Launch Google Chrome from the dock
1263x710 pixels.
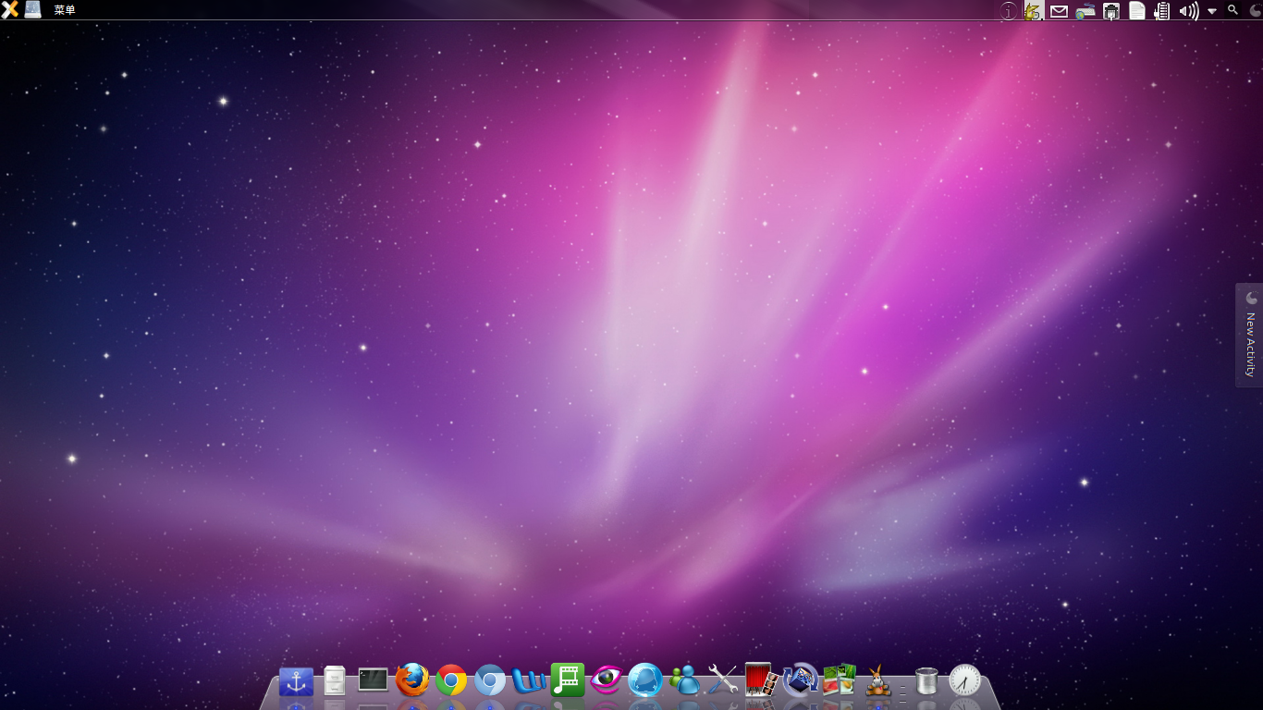(451, 680)
